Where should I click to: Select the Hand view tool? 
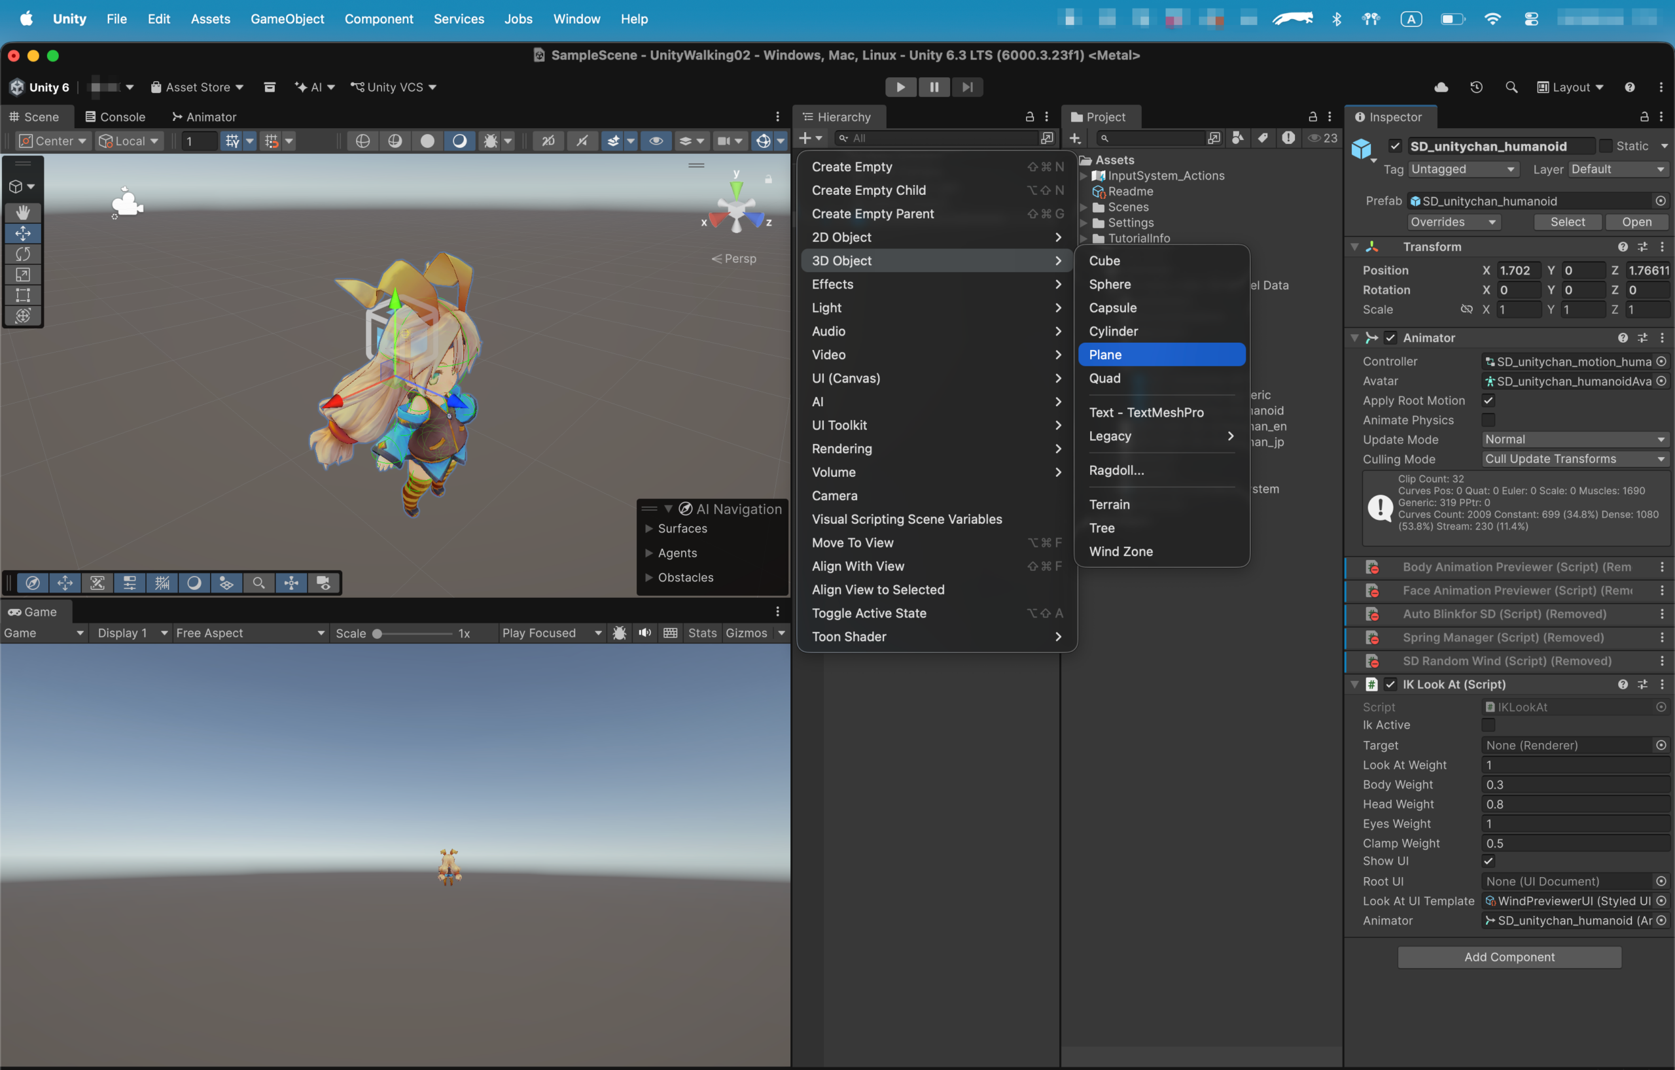click(23, 212)
